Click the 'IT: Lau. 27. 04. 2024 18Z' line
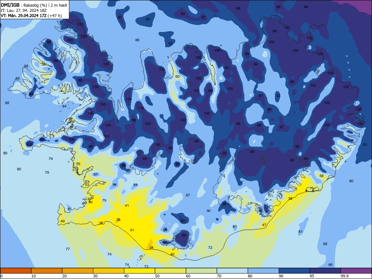Screen dimensions: 372x279 point(24,10)
